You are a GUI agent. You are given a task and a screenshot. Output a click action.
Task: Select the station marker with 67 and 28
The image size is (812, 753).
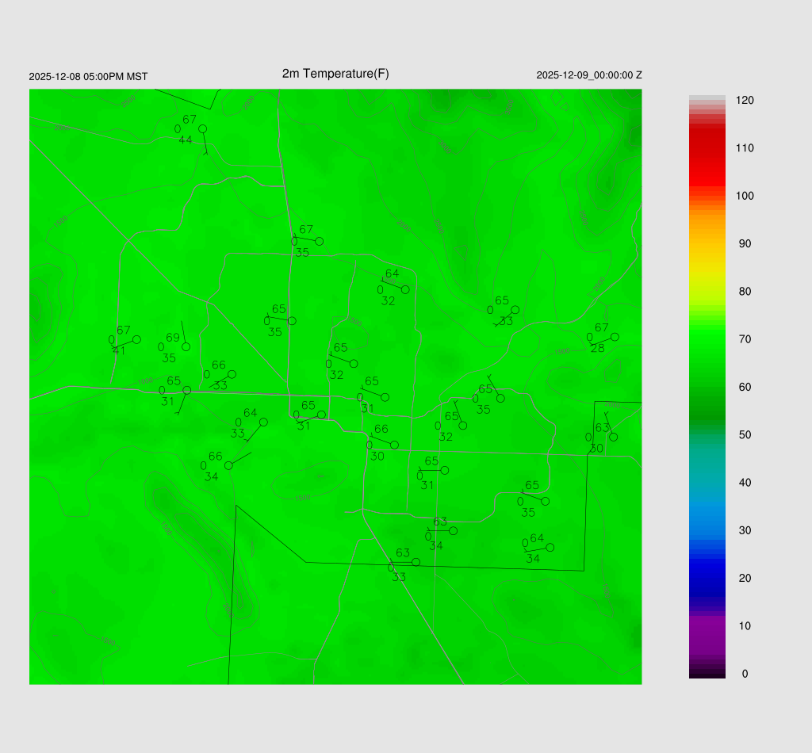[615, 337]
